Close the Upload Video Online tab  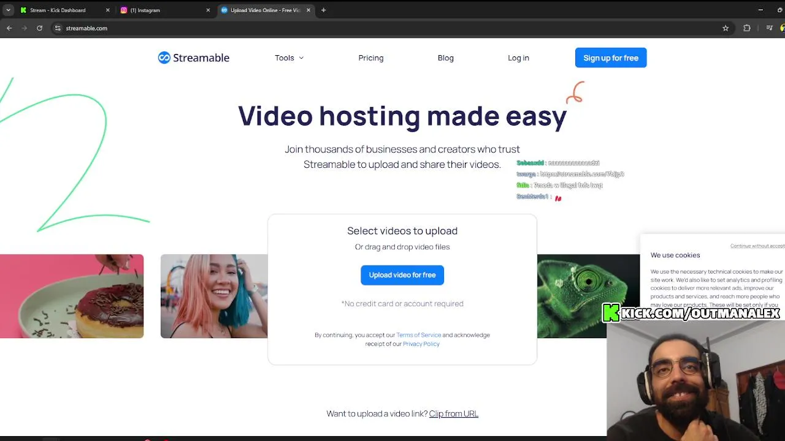308,10
